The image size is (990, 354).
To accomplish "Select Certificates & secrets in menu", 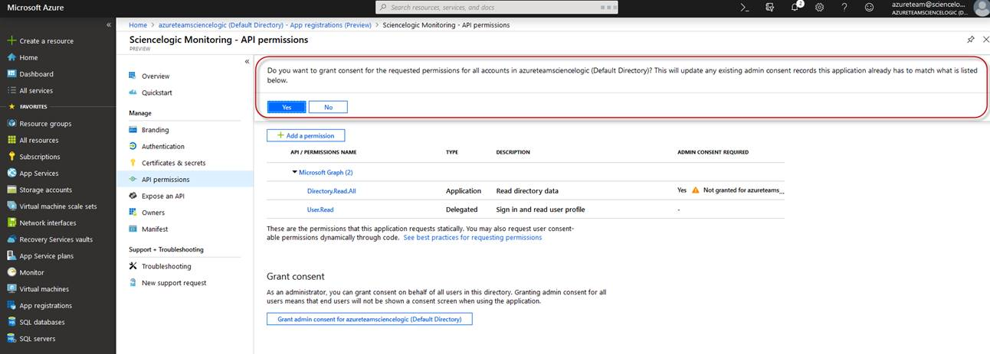I will click(x=173, y=163).
